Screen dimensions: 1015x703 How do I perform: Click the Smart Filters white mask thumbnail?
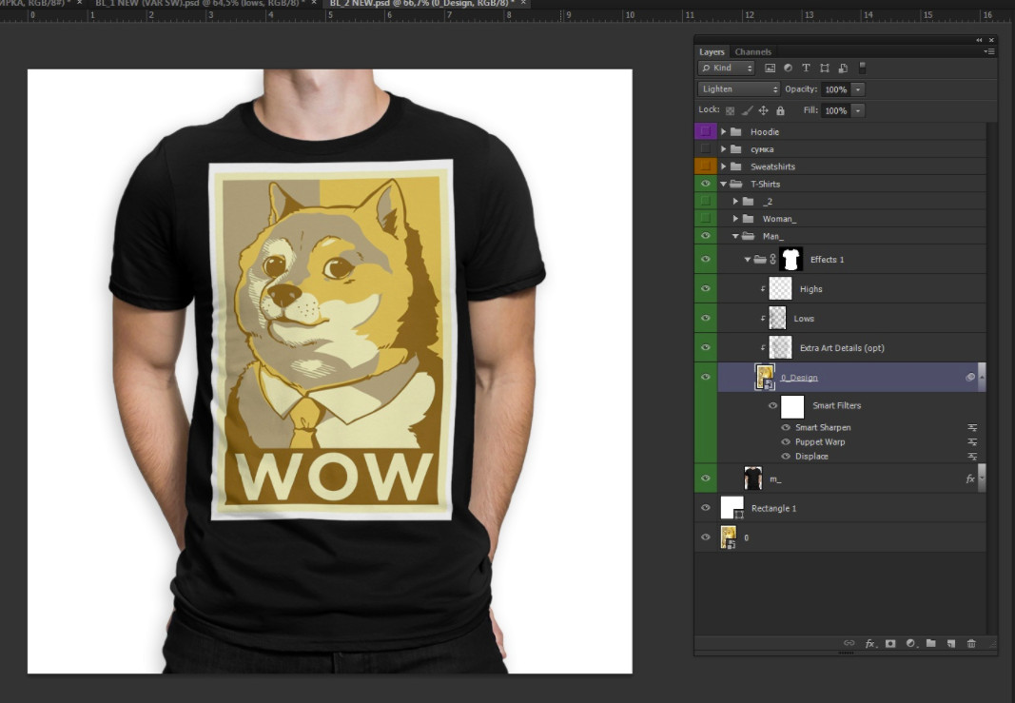tap(792, 406)
